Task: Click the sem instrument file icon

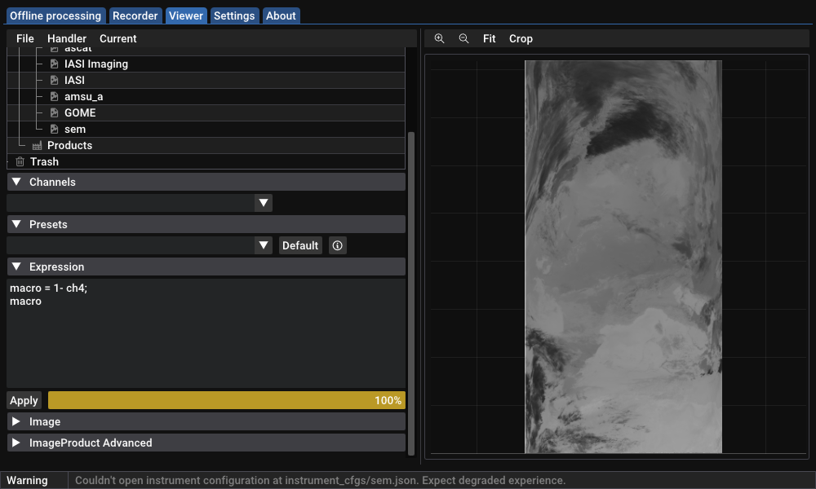Action: pyautogui.click(x=54, y=129)
